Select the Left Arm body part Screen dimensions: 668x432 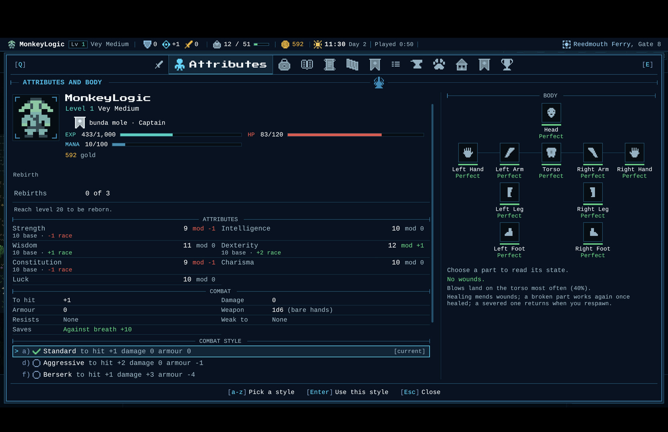(510, 153)
